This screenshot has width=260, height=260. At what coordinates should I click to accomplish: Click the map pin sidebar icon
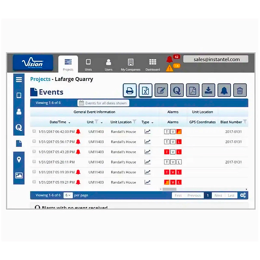[19, 159]
